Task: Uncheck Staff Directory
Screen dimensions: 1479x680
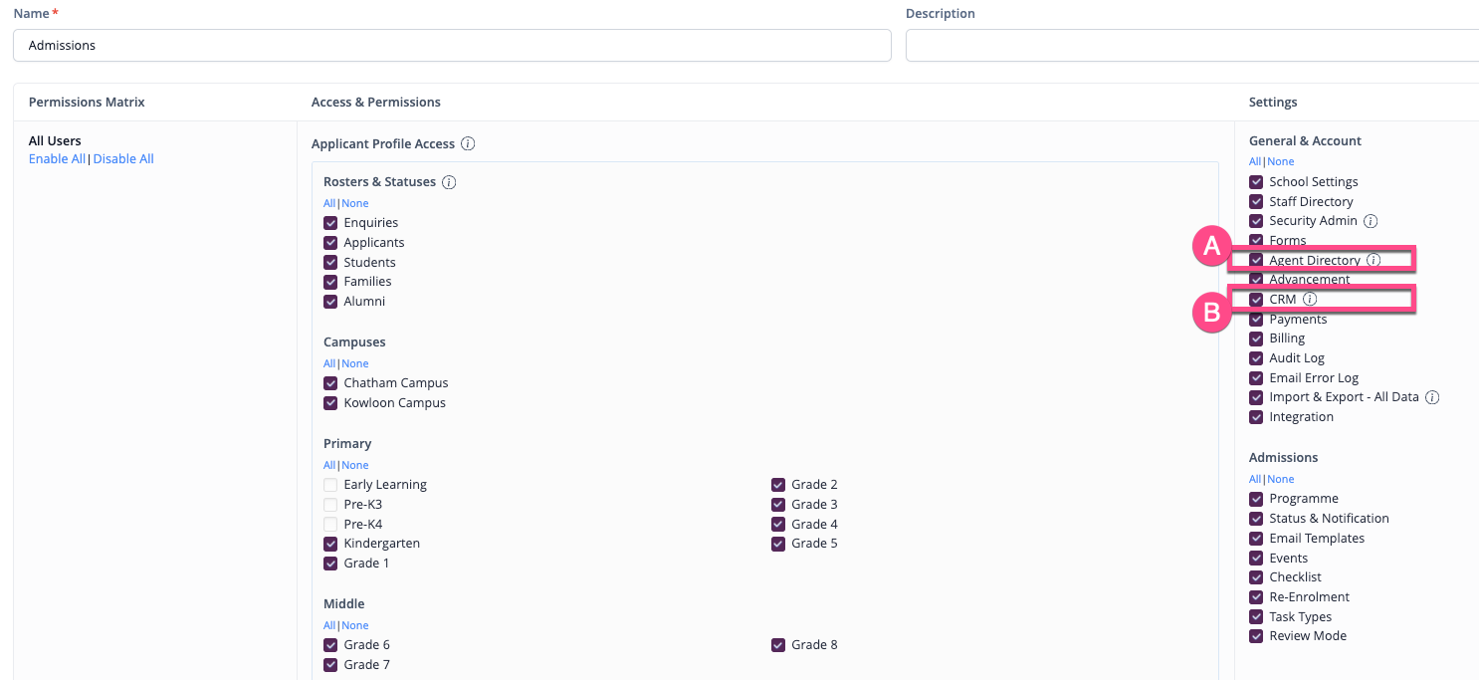Action: click(x=1256, y=202)
